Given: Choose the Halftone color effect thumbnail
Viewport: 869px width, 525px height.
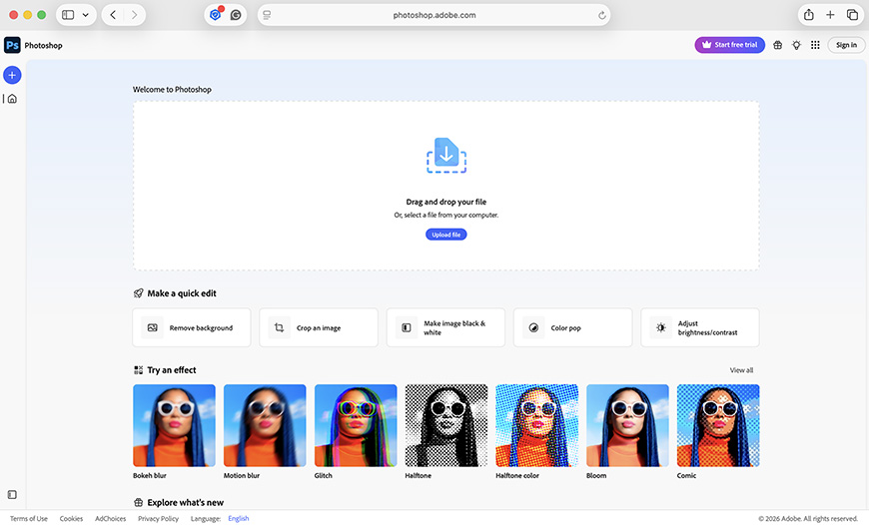Looking at the screenshot, I should pyautogui.click(x=537, y=425).
